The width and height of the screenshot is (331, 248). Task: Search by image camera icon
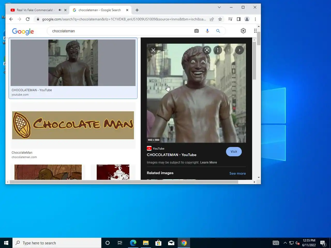tap(197, 31)
